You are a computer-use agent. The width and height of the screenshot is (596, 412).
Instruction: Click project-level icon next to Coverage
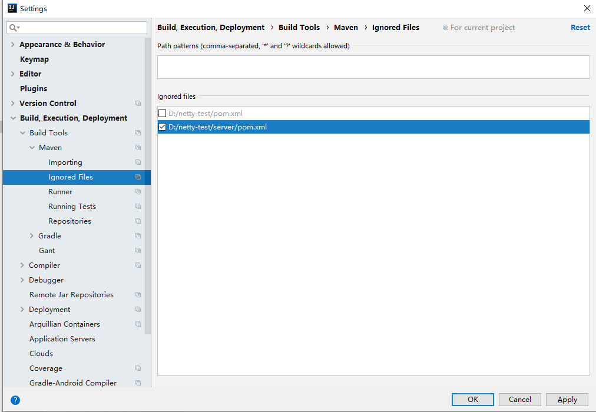tap(138, 368)
